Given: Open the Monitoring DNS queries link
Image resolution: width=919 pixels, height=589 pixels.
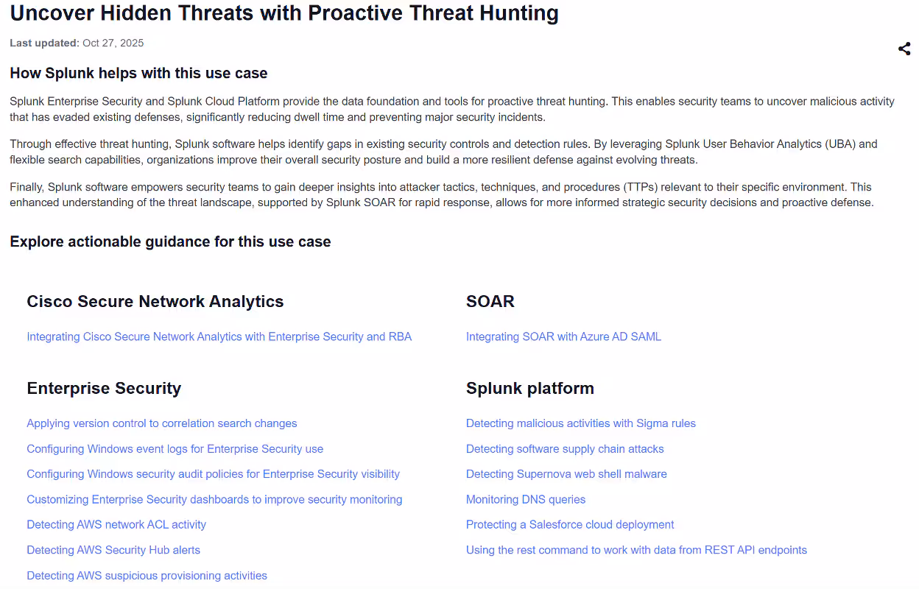Looking at the screenshot, I should (526, 499).
